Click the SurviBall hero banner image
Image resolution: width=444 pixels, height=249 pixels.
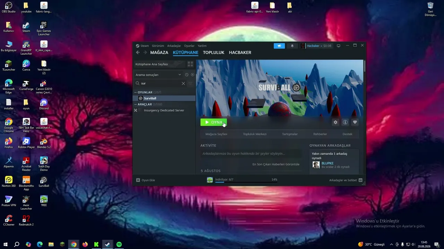280,88
